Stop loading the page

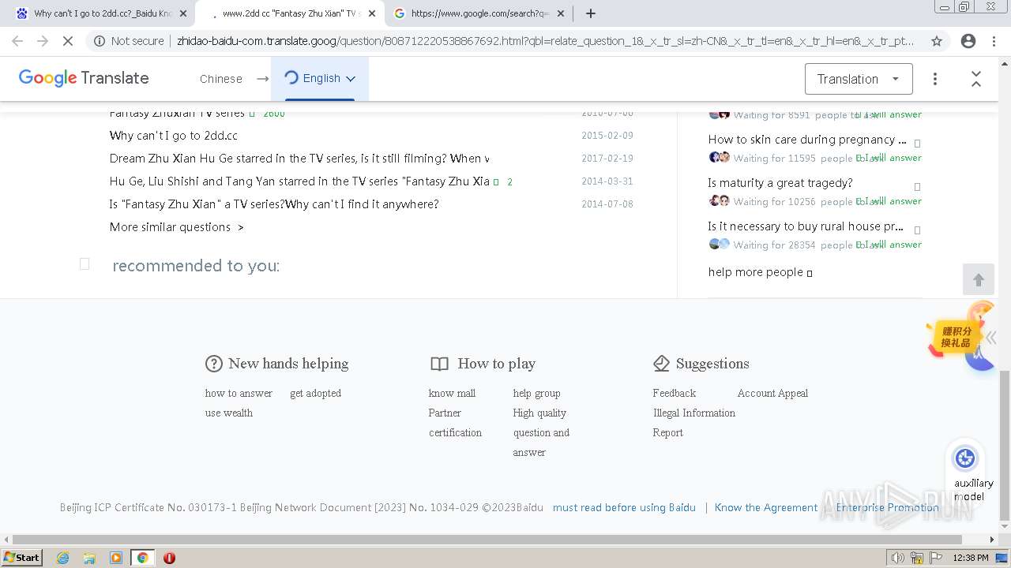[x=68, y=41]
